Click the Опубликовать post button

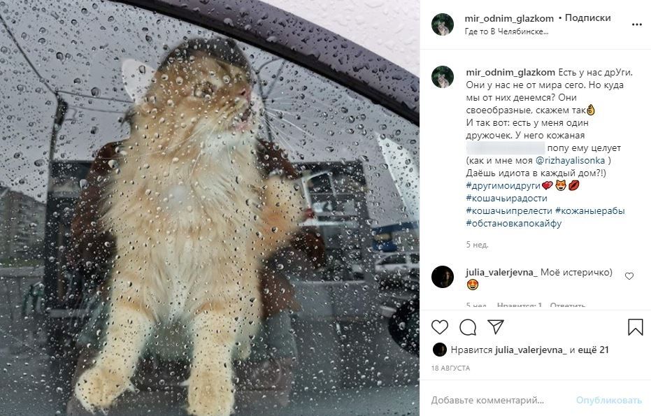click(x=608, y=400)
